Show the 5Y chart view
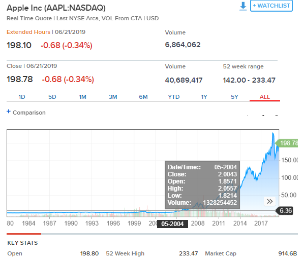 [x=234, y=97]
